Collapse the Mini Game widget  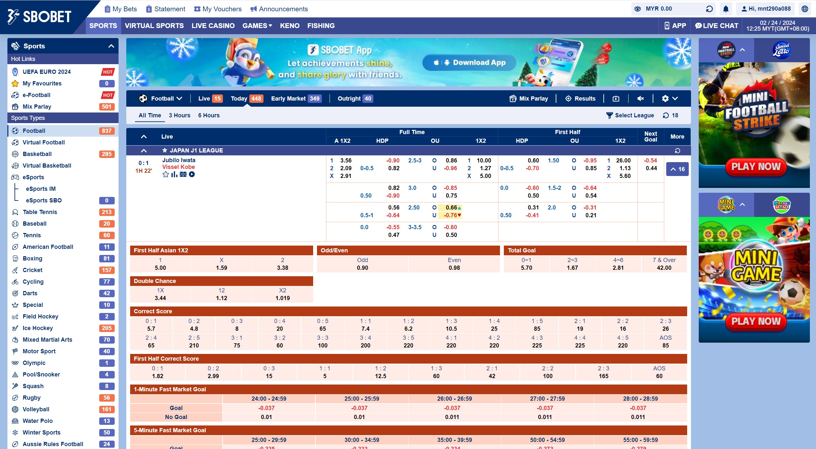(743, 204)
